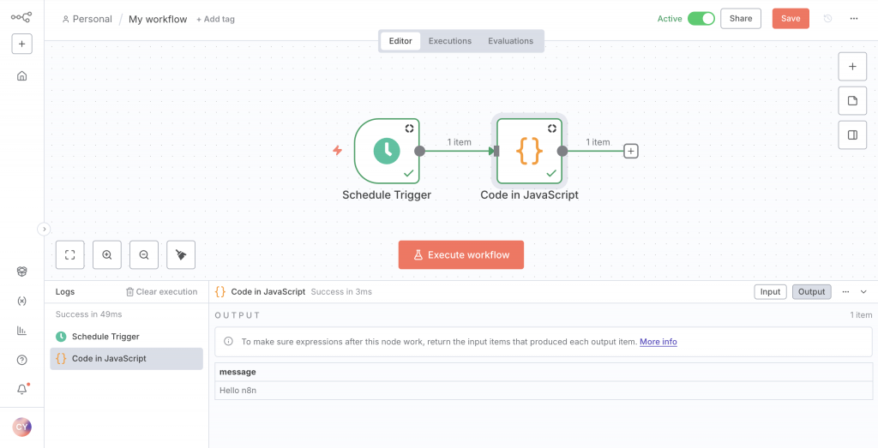Open the Variables (x) icon
Screen dimensions: 878x448
pos(21,301)
